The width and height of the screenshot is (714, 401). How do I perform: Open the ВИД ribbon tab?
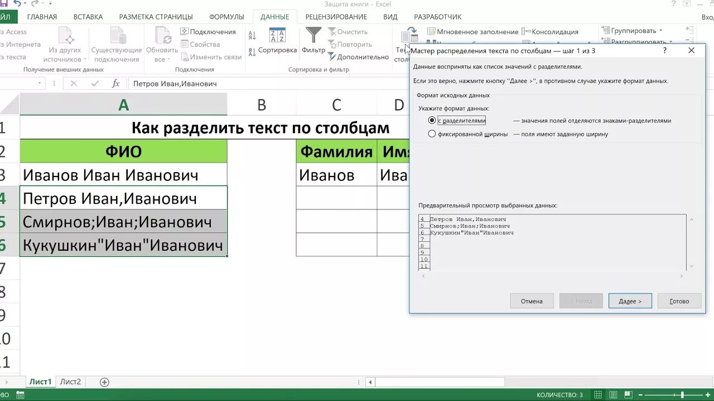390,17
